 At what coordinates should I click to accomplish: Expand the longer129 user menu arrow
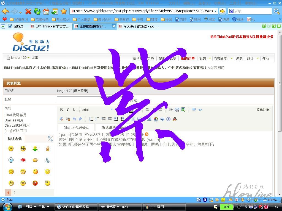pyautogui.click(x=28, y=58)
